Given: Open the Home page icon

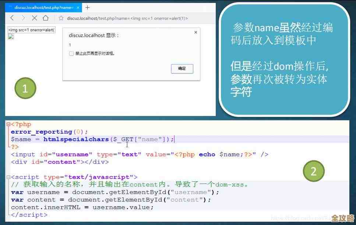Looking at the screenshot, I should (x=46, y=17).
